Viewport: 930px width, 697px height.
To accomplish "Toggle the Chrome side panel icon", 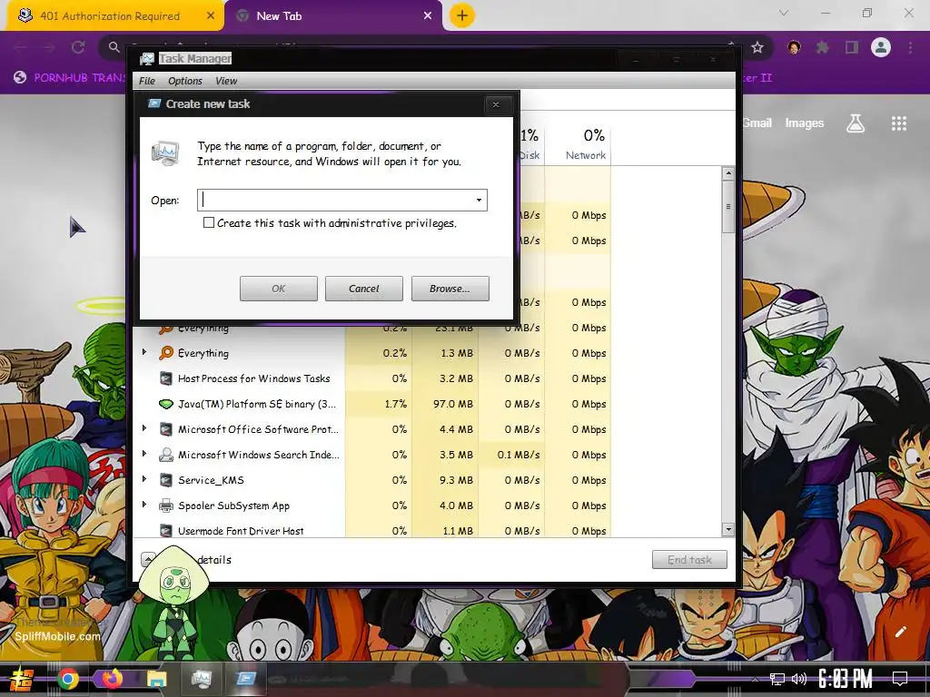I will (x=852, y=47).
